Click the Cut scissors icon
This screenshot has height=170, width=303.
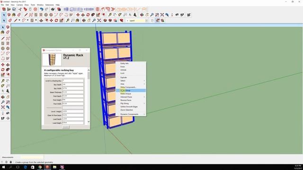pos(20,9)
